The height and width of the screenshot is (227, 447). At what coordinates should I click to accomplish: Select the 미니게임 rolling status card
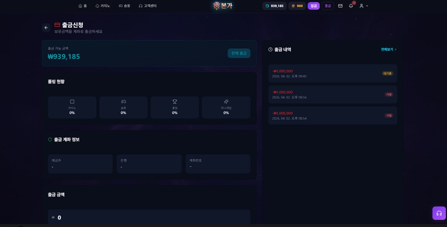click(x=226, y=107)
